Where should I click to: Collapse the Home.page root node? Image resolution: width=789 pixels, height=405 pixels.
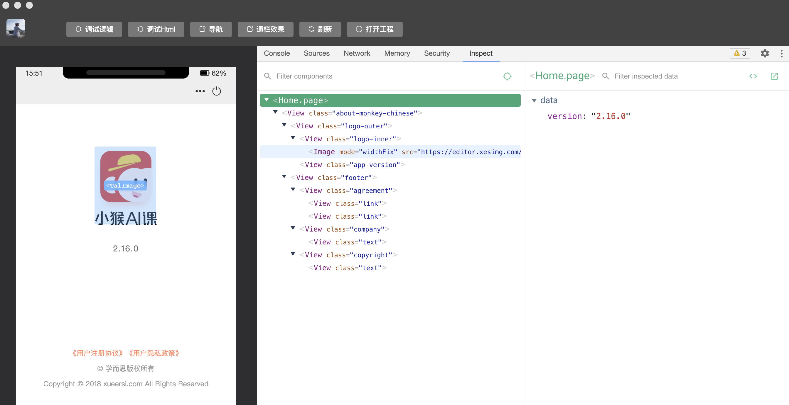click(x=267, y=100)
